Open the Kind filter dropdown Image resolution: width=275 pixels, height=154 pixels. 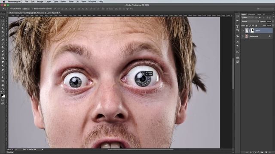pyautogui.click(x=247, y=18)
